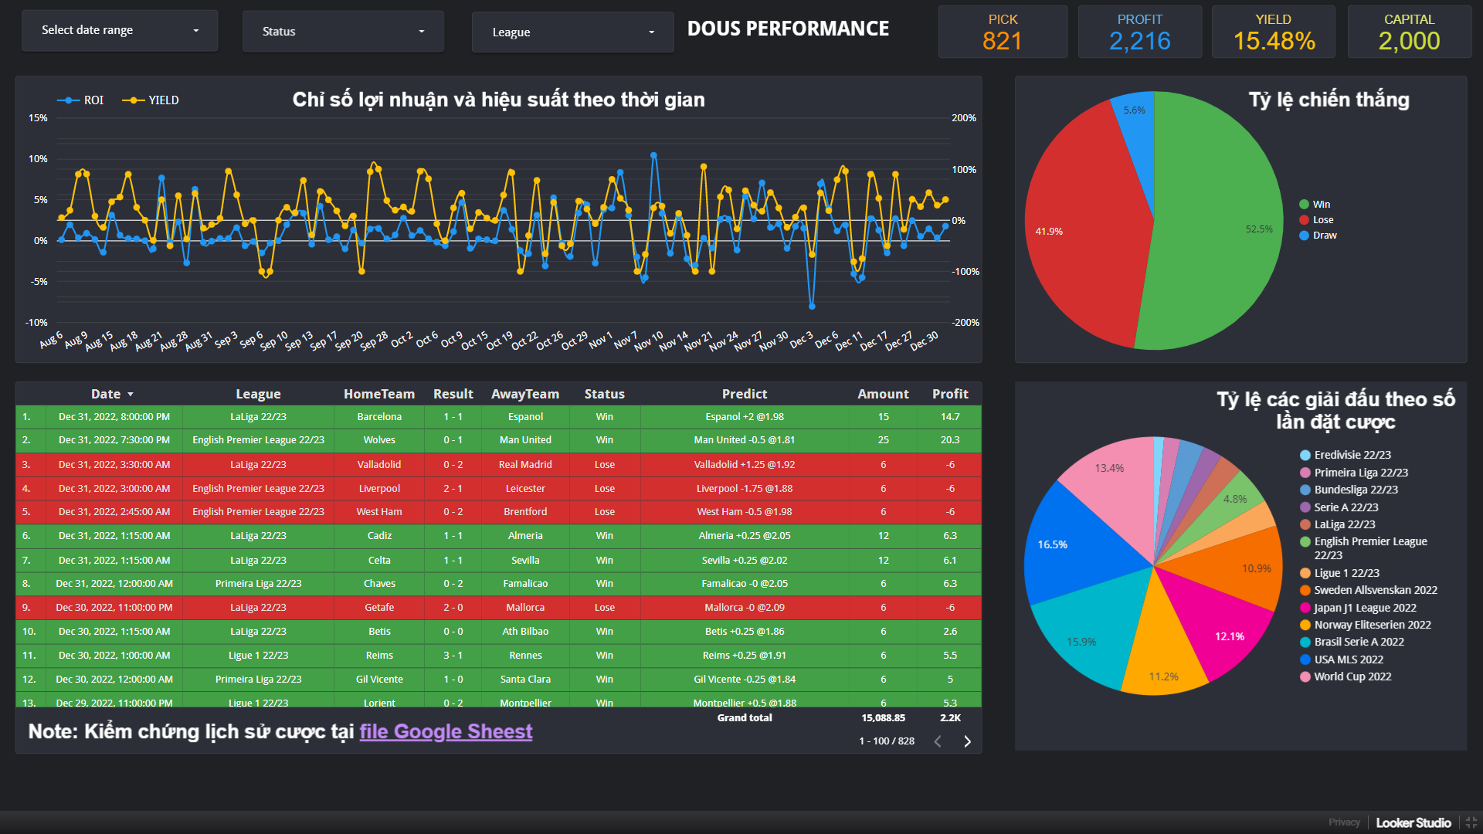
Task: Expand the Status filter dropdown
Action: click(343, 32)
